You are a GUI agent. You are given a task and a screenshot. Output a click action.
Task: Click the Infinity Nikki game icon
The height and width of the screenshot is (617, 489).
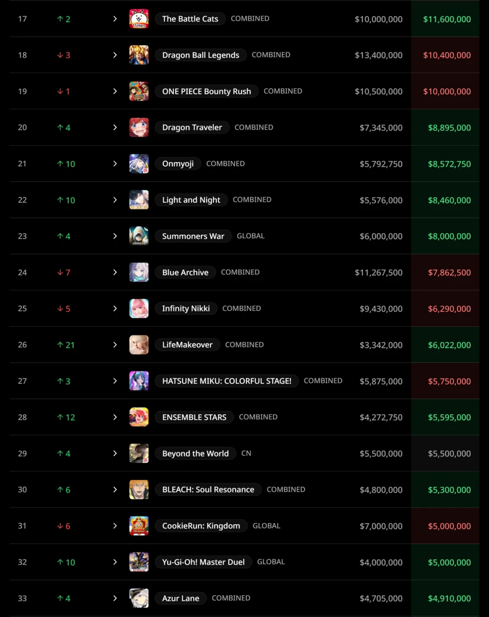[x=139, y=308]
